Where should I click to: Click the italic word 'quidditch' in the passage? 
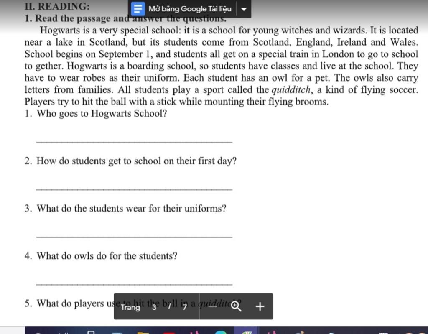click(291, 90)
